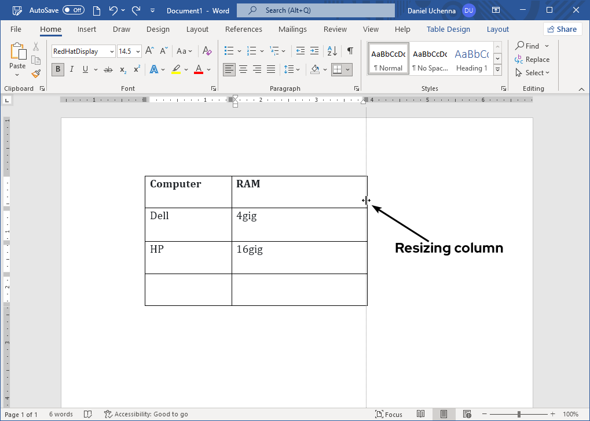Center align the paragraph
590x421 pixels.
tap(243, 69)
